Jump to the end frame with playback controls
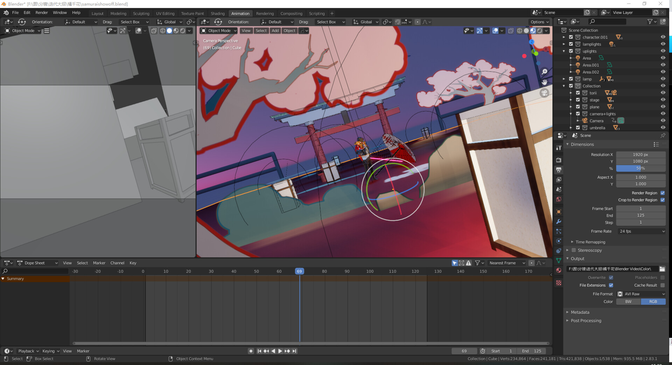The image size is (672, 365). coord(294,351)
